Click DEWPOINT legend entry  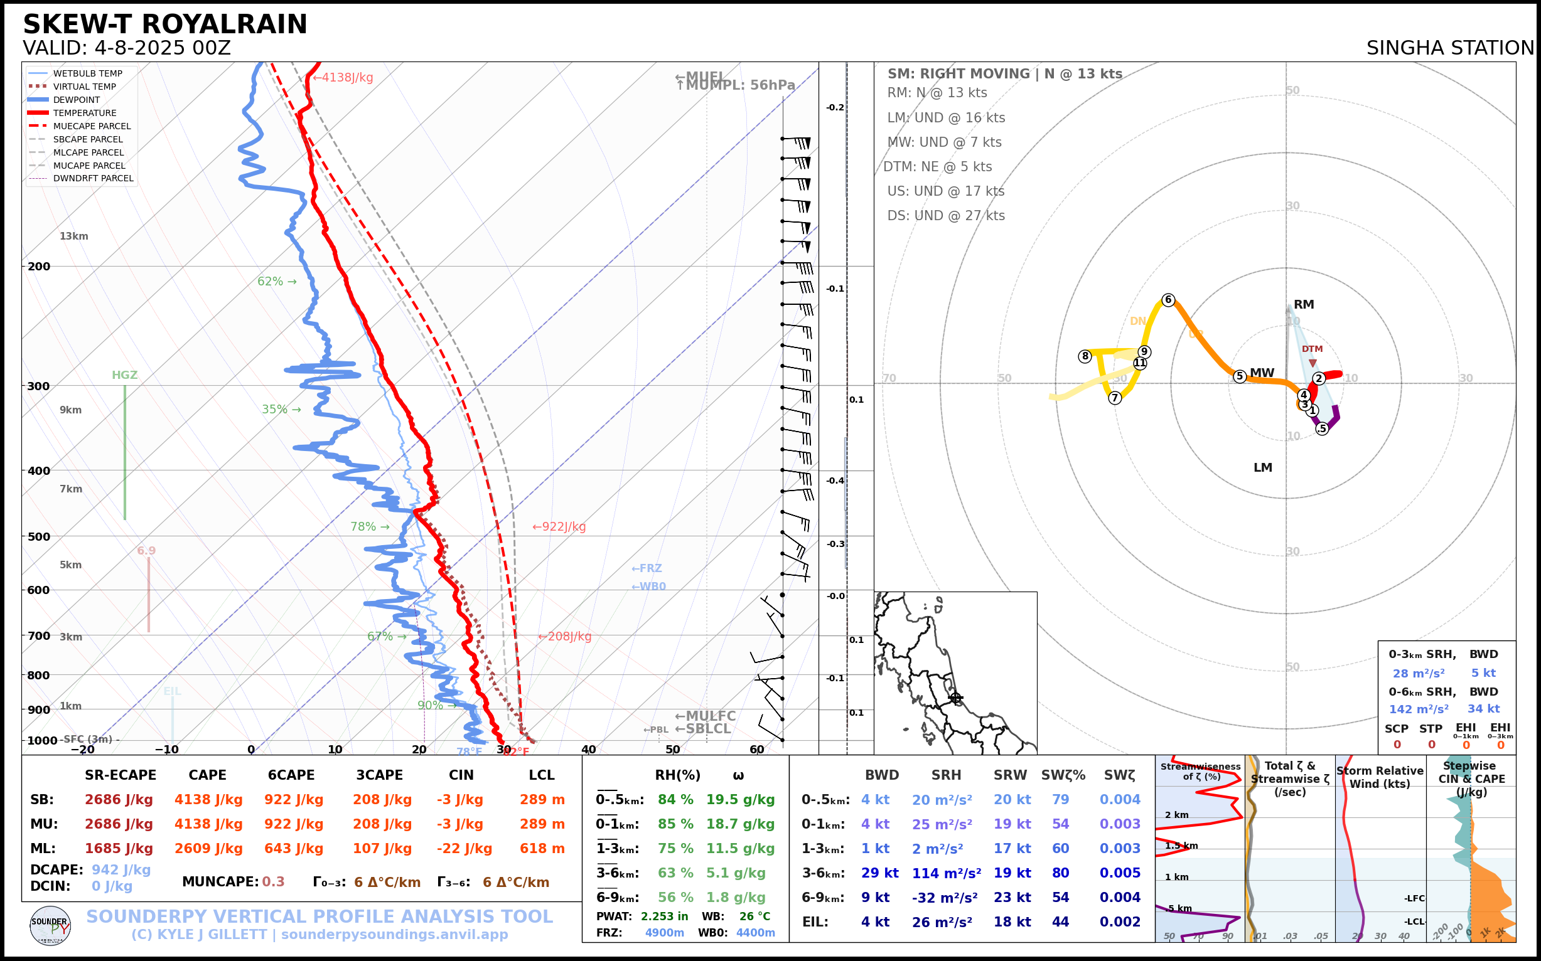click(x=77, y=100)
